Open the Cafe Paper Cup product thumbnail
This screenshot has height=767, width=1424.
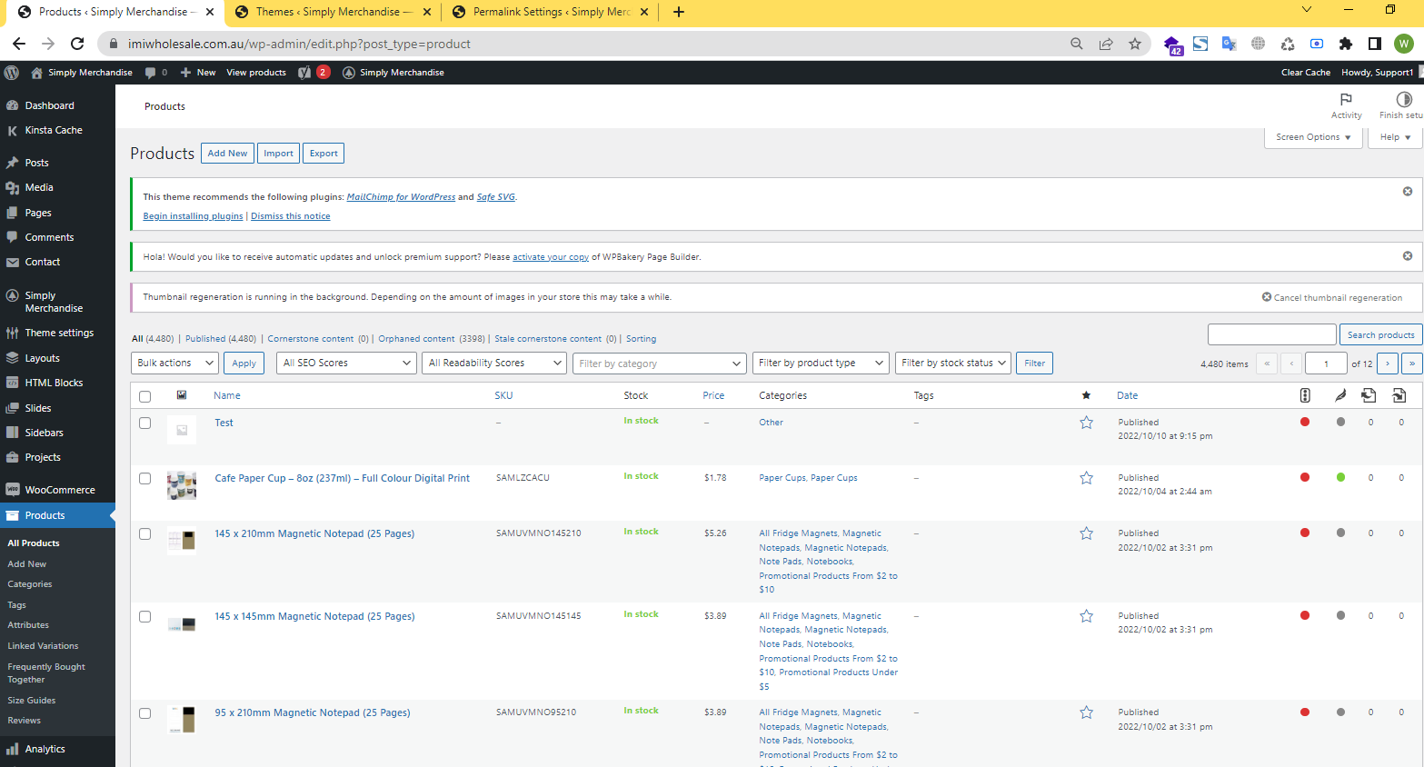pos(182,485)
